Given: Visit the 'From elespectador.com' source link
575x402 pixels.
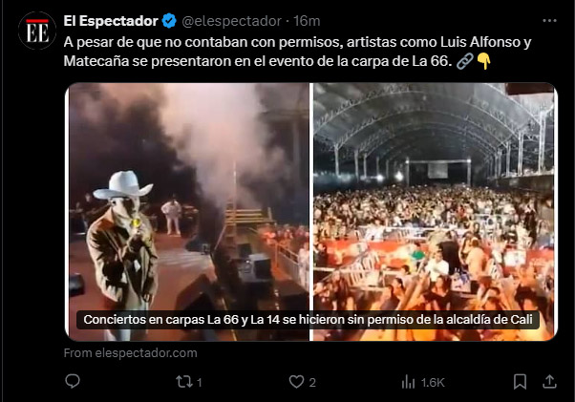Looking at the screenshot, I should click(x=130, y=353).
